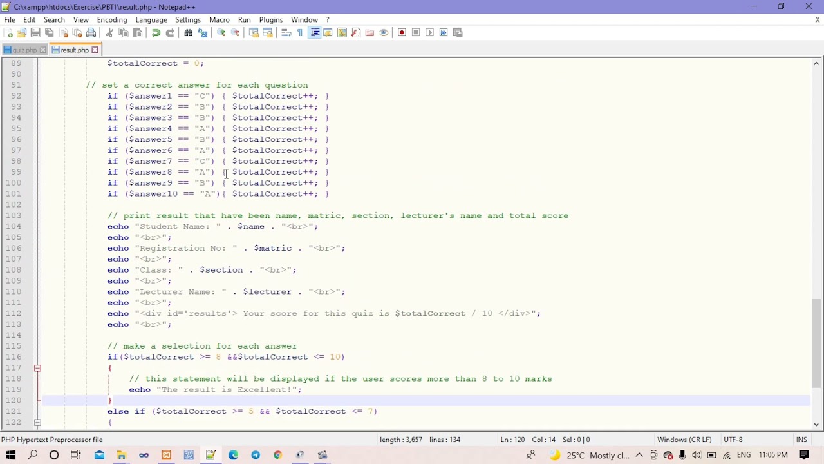Toggle show all characters icon
Screen dimensions: 824x464
click(300, 33)
